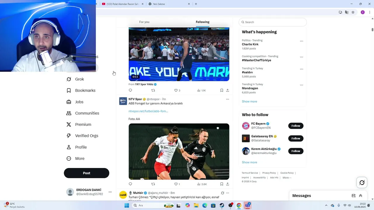Open Premium in the sidebar
The height and width of the screenshot is (210, 374).
(x=79, y=125)
